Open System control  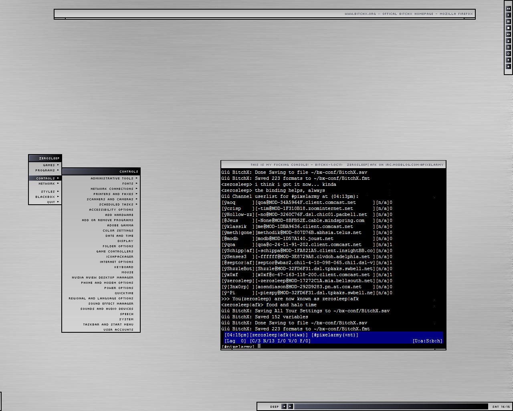[101, 319]
